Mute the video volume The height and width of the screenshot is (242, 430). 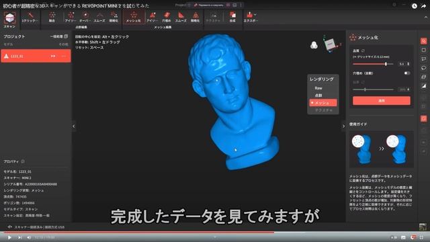tap(29, 237)
